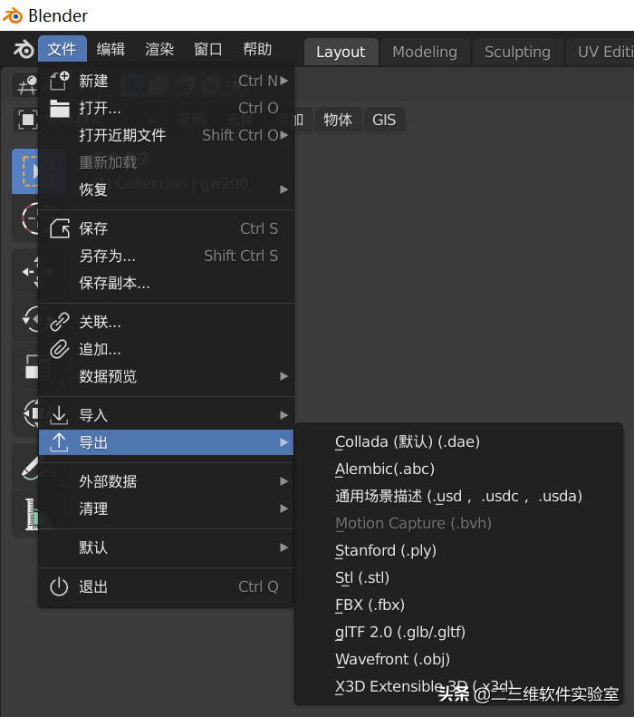The height and width of the screenshot is (717, 634).
Task: Expand the 导入 submenu arrow
Action: coord(284,415)
